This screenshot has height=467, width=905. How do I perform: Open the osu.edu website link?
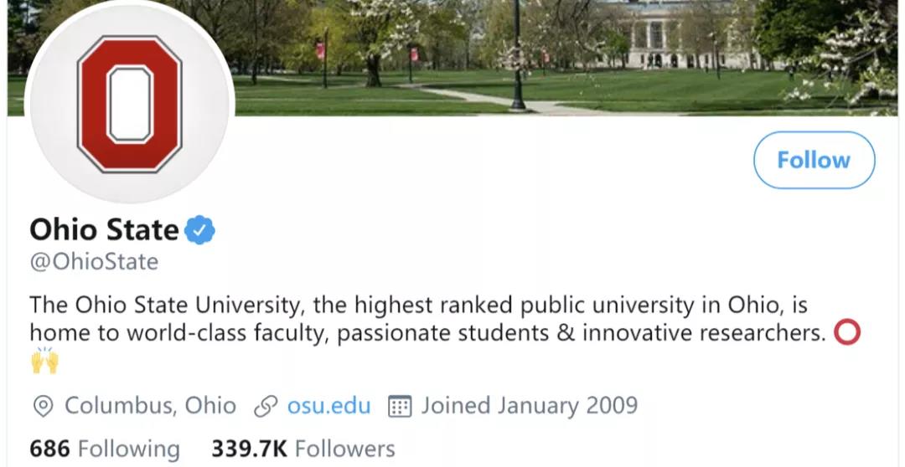[x=328, y=406]
